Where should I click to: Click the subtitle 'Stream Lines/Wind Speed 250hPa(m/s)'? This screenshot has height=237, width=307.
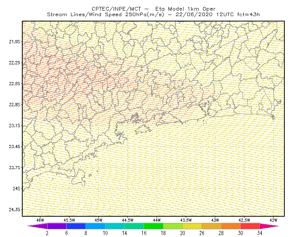point(105,15)
